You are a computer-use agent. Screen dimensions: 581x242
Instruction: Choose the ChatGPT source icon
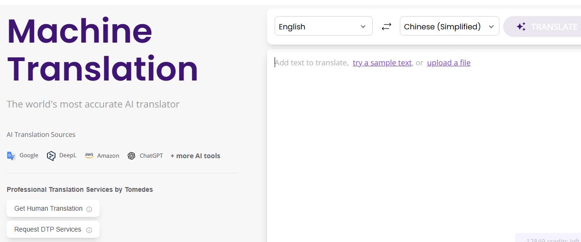[131, 156]
